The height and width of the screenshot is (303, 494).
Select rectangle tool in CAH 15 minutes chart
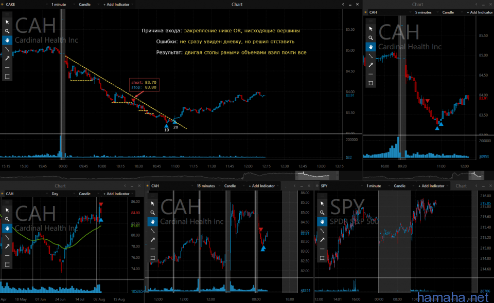click(x=153, y=258)
